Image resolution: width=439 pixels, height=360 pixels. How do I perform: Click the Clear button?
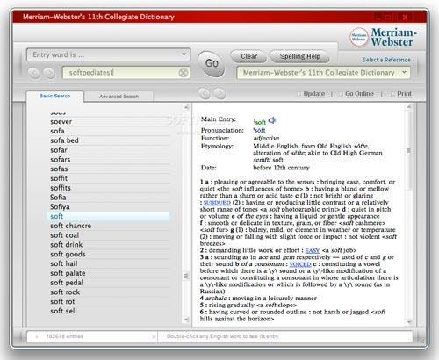pos(248,56)
